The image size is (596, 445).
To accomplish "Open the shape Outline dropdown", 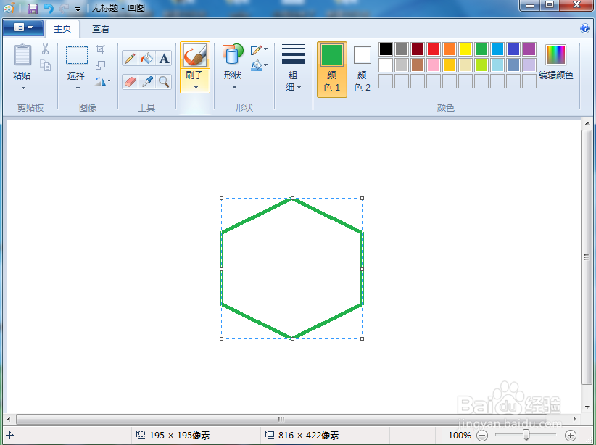I will pos(260,49).
